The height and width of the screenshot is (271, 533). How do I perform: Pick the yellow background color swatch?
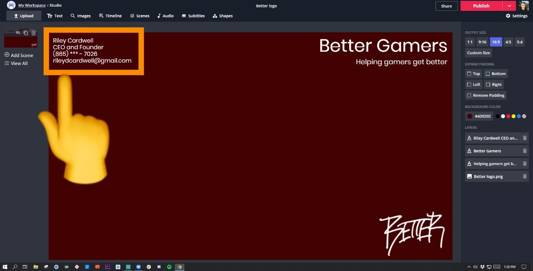[x=513, y=116]
